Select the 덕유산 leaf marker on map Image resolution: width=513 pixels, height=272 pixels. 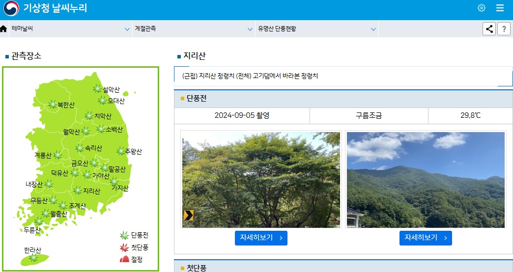click(75, 172)
